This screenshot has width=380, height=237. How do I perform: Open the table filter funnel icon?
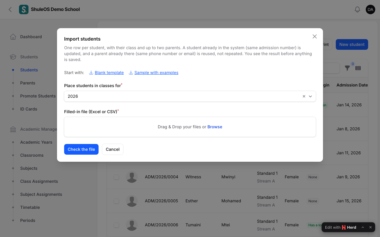(347, 68)
